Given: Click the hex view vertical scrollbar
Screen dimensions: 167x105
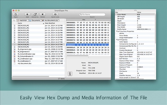Looking at the screenshot, I should point(110,23).
